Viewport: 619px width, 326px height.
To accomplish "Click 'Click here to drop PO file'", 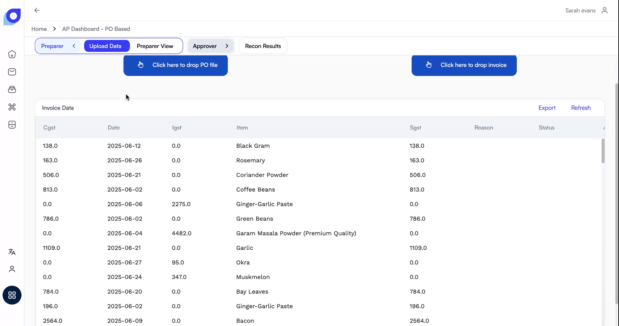I will coord(175,65).
